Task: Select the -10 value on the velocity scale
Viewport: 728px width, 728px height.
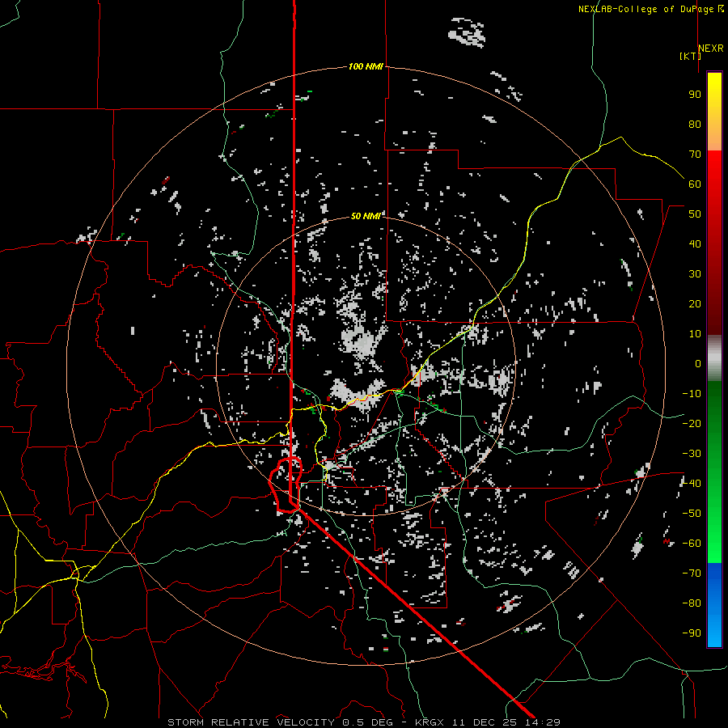Action: [692, 394]
